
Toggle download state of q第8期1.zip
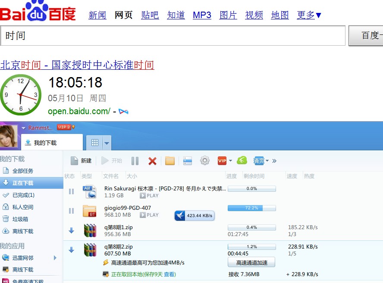(72, 230)
